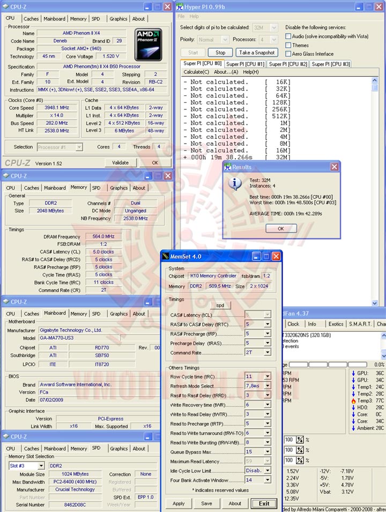Screen dimensions: 386x512
Task: Click the arrow icon beside Core 0C
Action: (353, 414)
